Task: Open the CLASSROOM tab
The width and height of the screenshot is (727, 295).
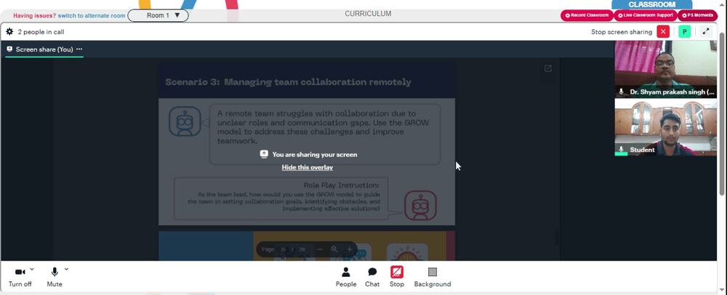Action: click(x=652, y=4)
